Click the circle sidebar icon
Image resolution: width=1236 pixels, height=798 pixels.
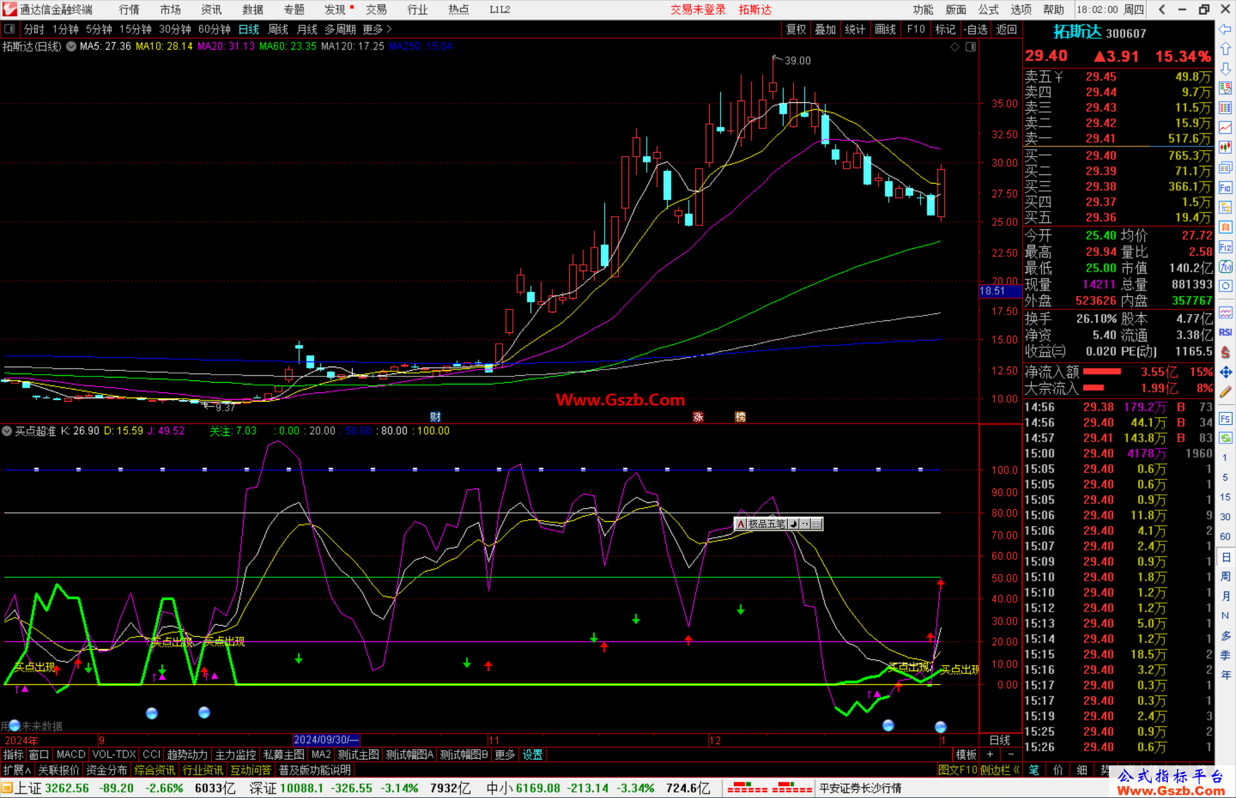pos(1225,286)
